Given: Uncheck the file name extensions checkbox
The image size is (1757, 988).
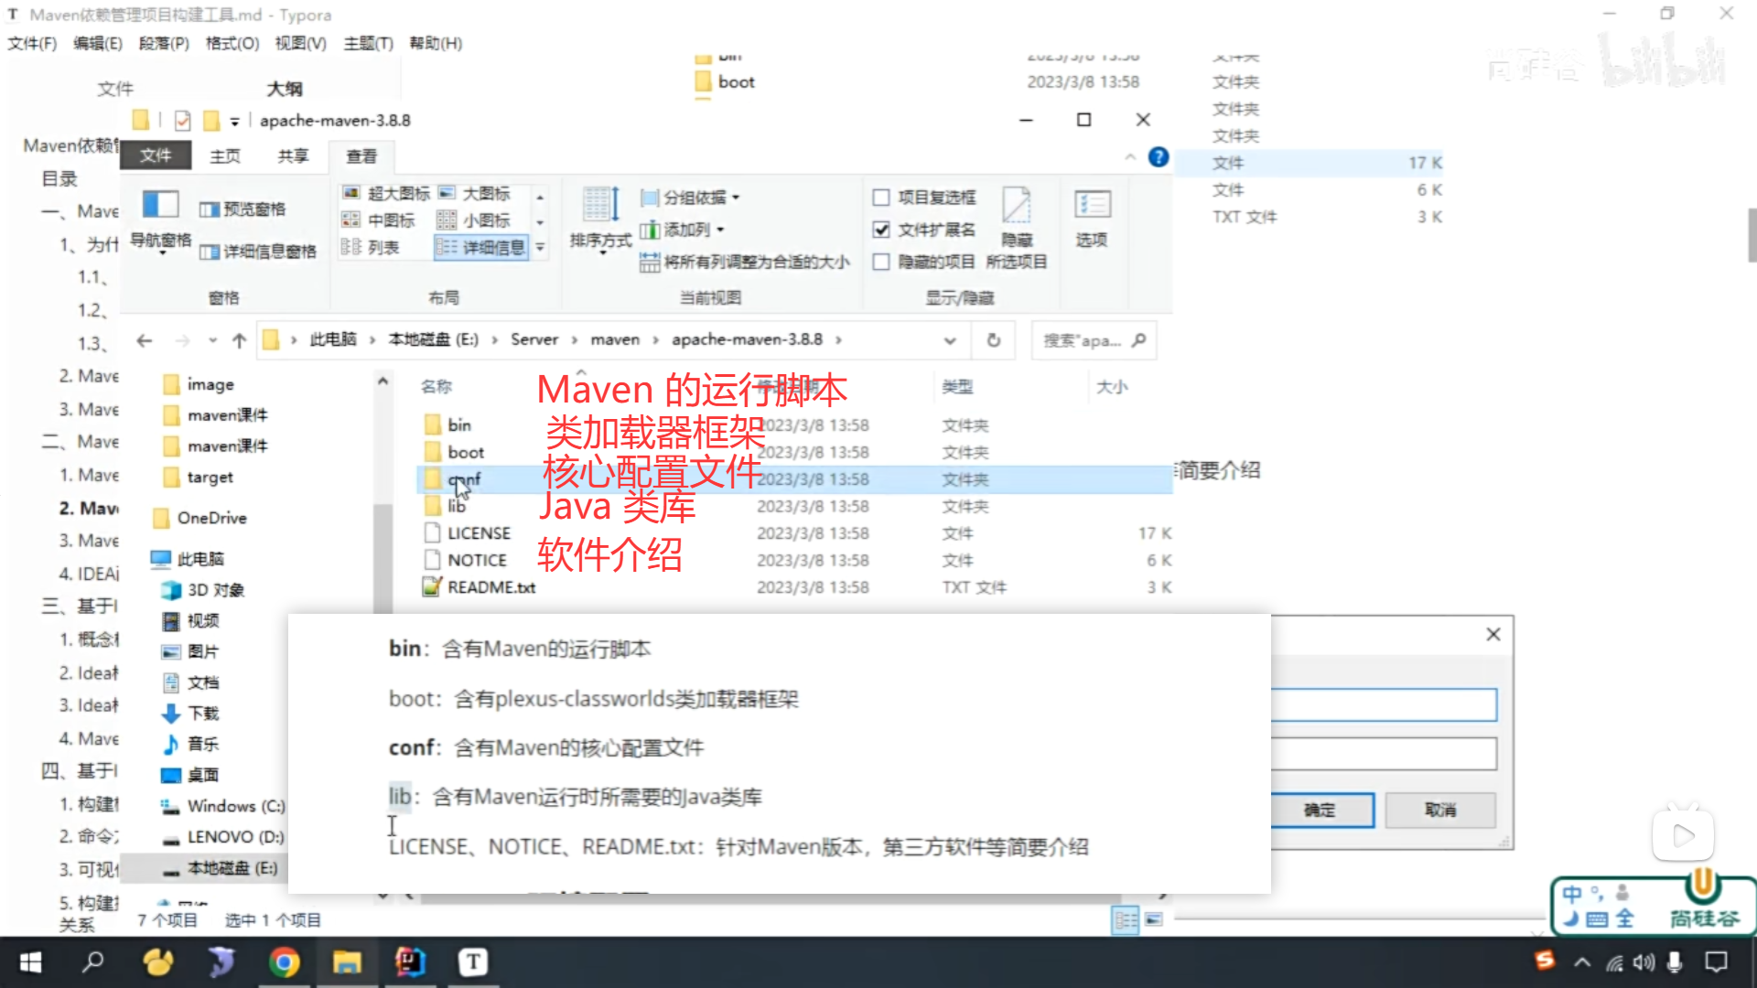Looking at the screenshot, I should [x=881, y=230].
